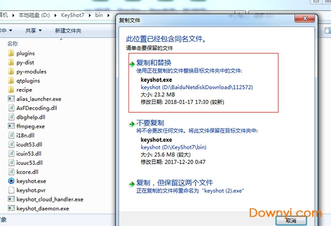This screenshot has height=226, width=331.
Task: Expand arrow after 本地磁盘 (D:) breadcrumb
Action: coord(56,15)
